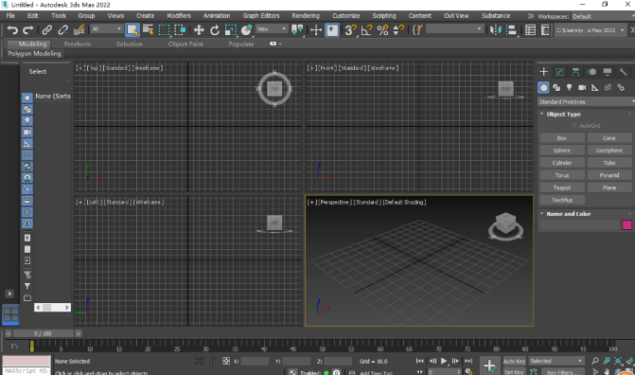This screenshot has width=635, height=375.
Task: Click the Perspective viewport label menu
Action: click(x=334, y=202)
